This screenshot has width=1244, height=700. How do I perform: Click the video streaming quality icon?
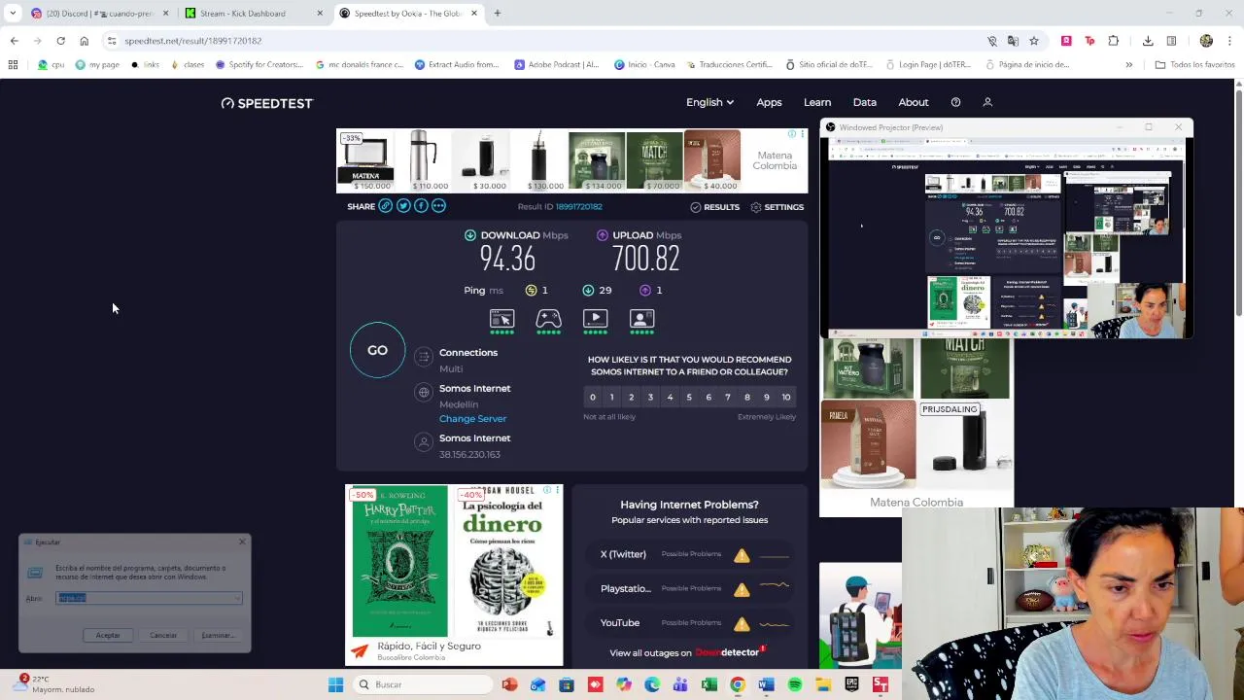[595, 319]
